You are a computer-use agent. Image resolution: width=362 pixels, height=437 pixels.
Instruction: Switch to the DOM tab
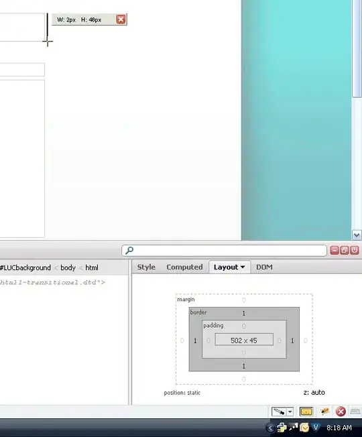[264, 267]
